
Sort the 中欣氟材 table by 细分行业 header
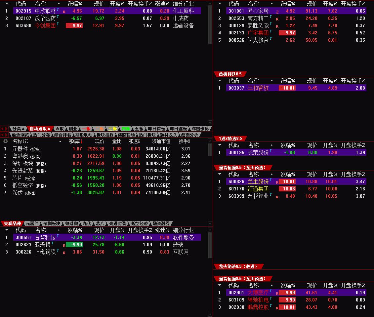point(183,4)
